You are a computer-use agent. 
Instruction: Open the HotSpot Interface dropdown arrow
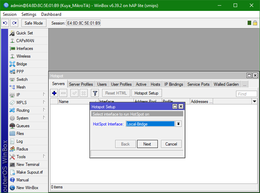[178, 124]
